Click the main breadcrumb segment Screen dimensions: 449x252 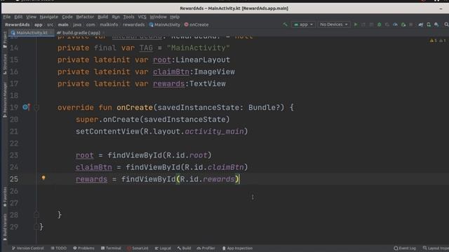[x=63, y=25]
